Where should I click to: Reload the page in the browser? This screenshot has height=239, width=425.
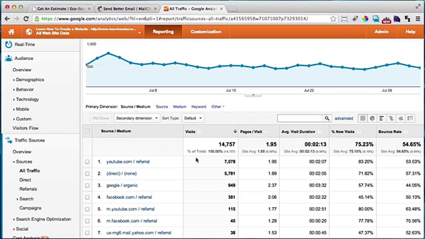click(26, 19)
